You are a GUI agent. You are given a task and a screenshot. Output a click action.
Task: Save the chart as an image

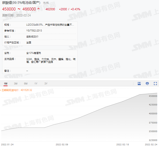(x=139, y=83)
